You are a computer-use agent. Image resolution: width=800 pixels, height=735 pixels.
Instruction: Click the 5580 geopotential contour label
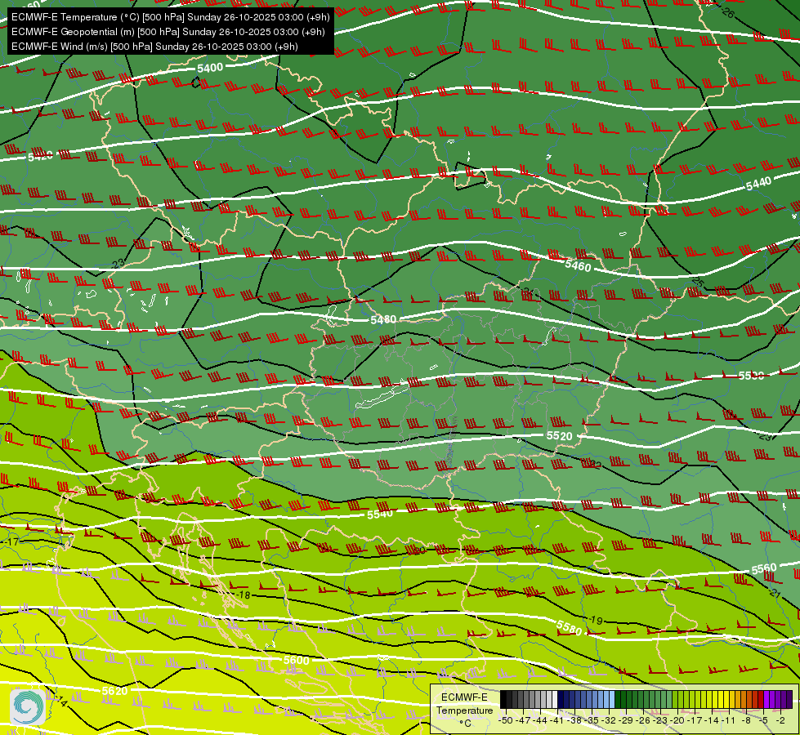click(569, 627)
